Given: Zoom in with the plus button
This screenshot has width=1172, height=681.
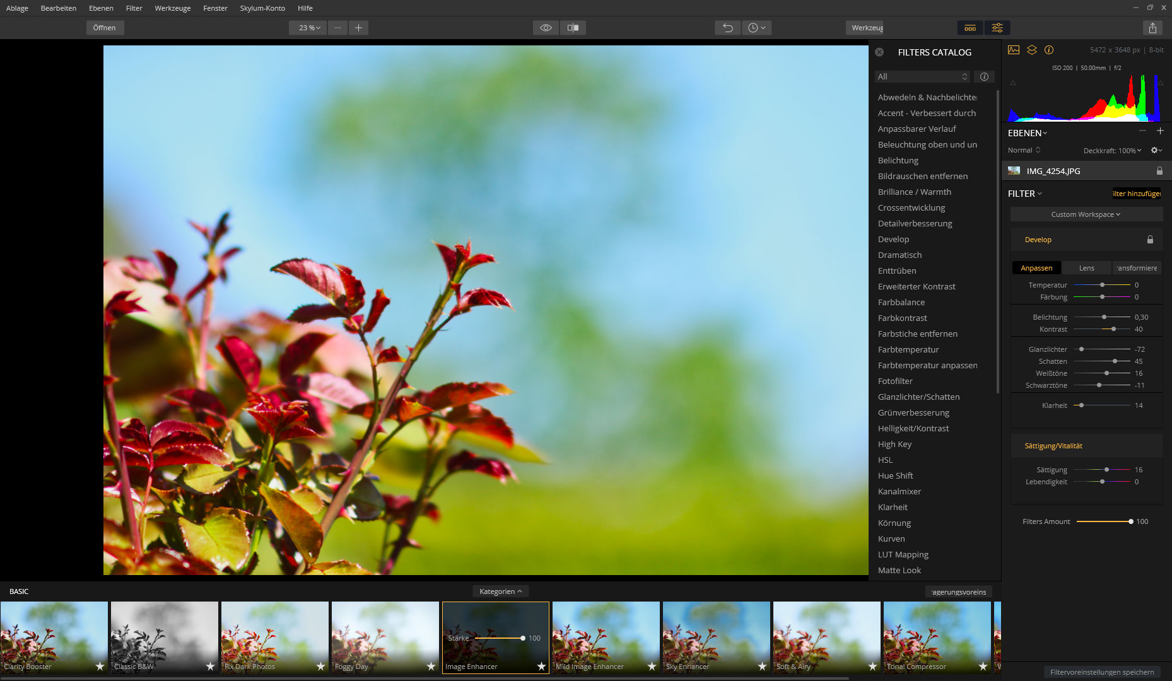Looking at the screenshot, I should [358, 28].
